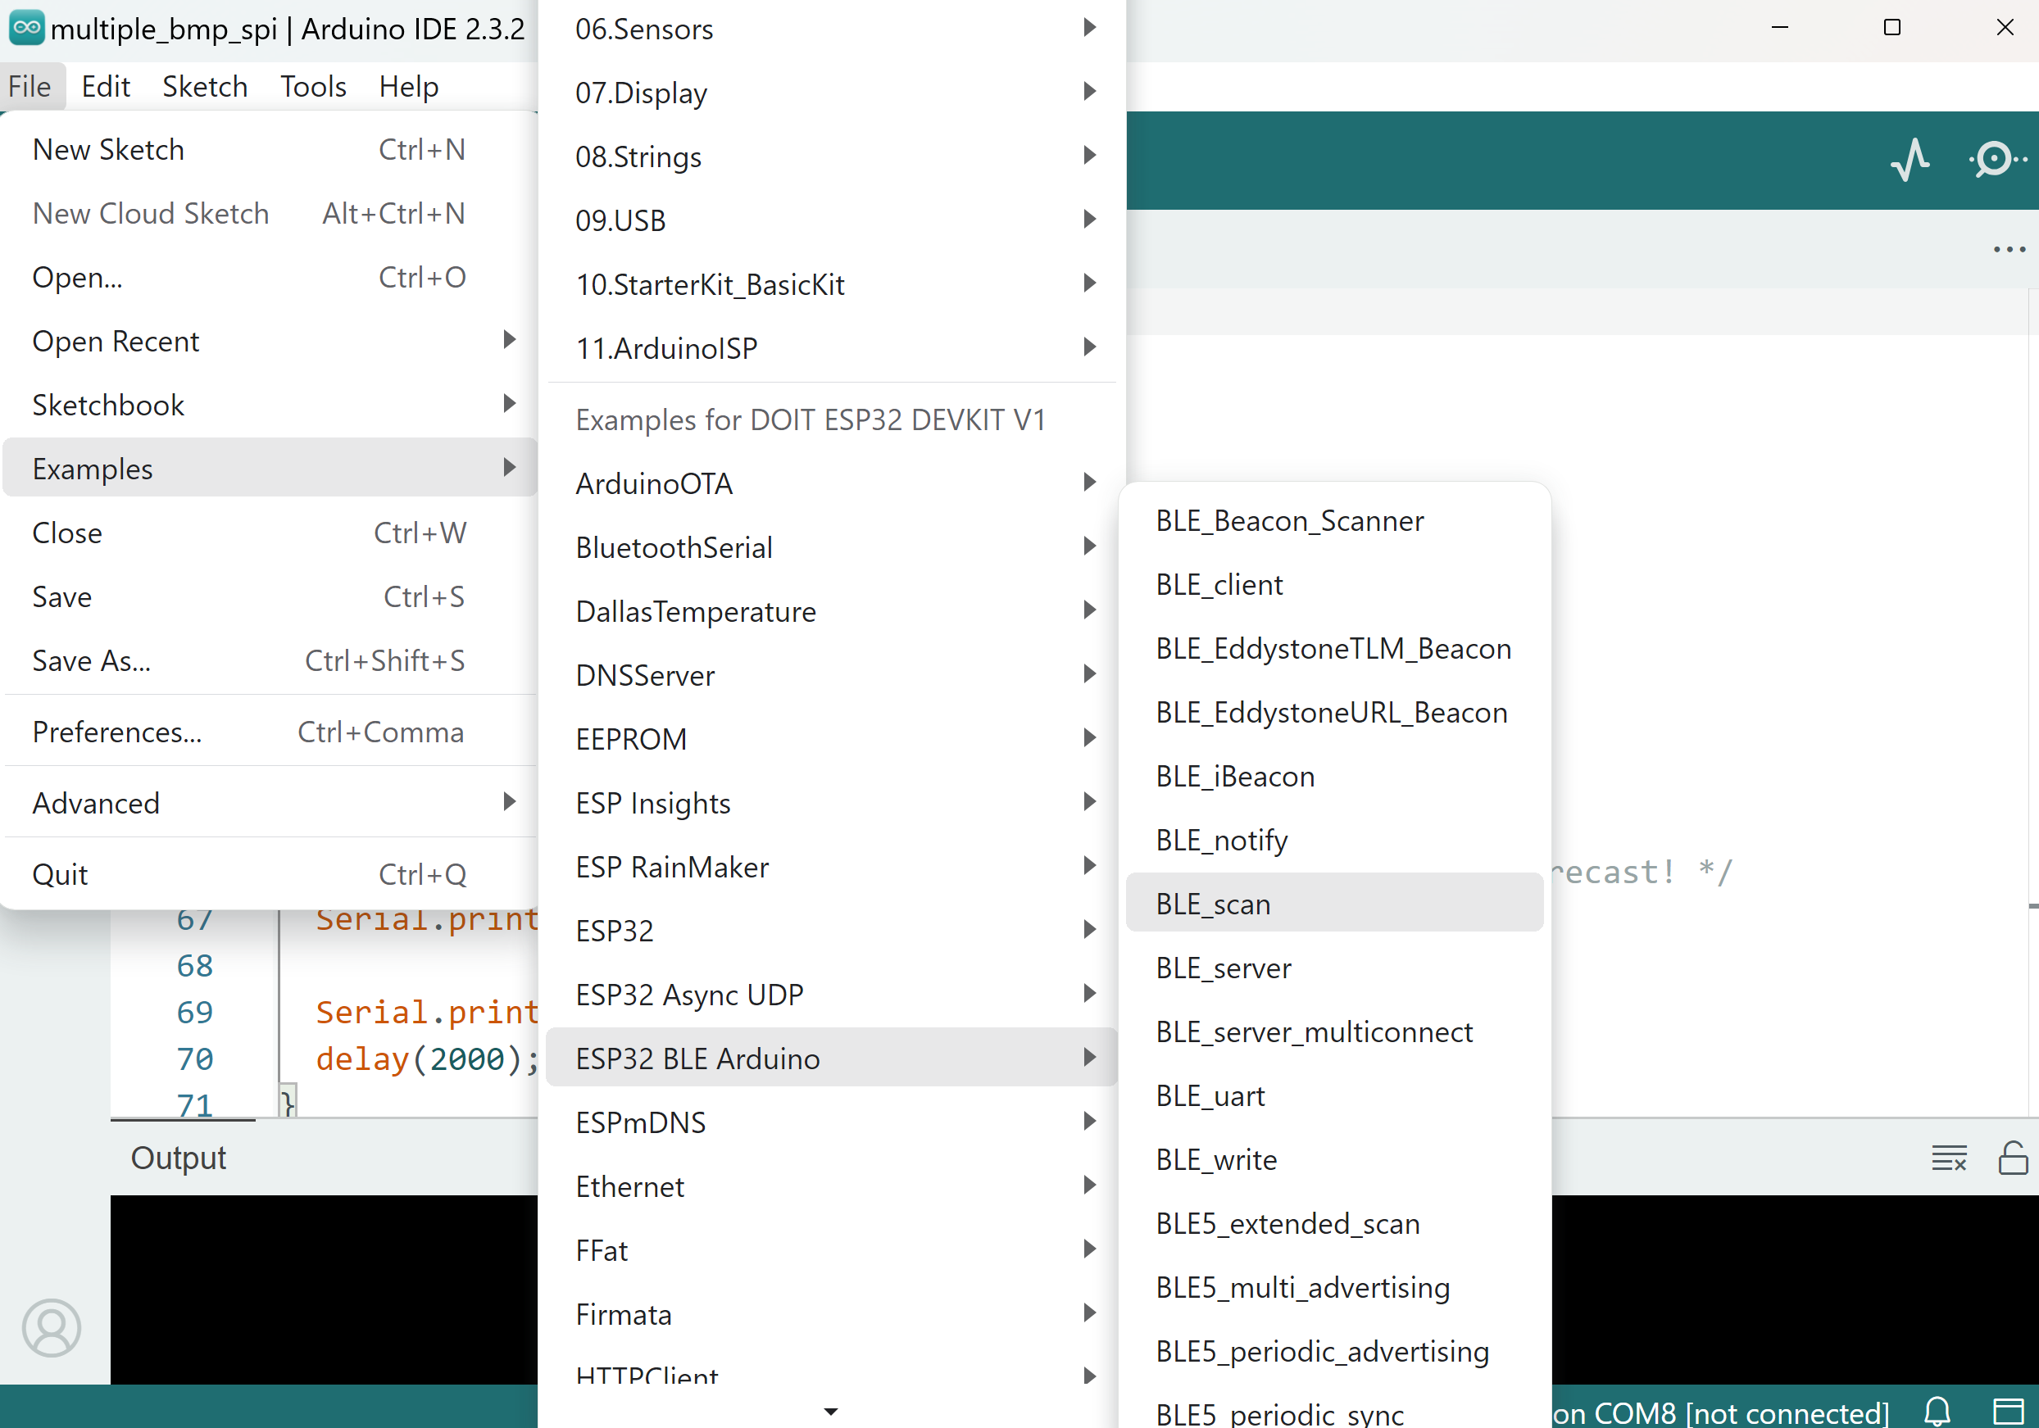Open BLE_Beacon_Scanner example
Image resolution: width=2039 pixels, height=1428 pixels.
click(1335, 520)
